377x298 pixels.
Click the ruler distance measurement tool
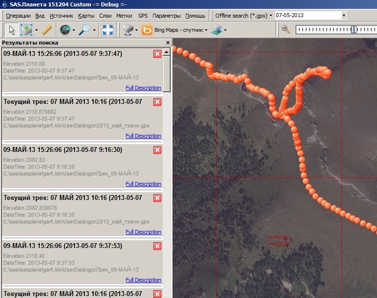[47, 30]
